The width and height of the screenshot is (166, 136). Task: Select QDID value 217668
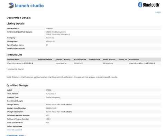point(48,90)
